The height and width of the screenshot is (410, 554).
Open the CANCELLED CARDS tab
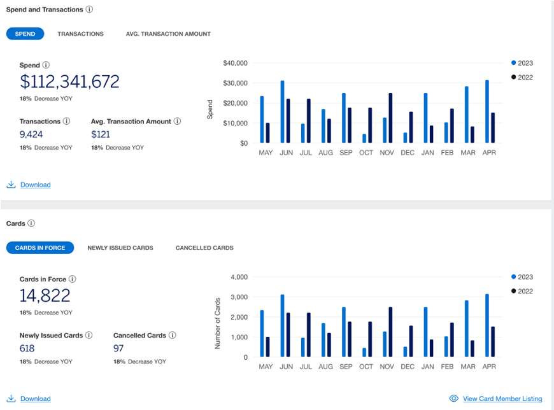[x=204, y=248]
